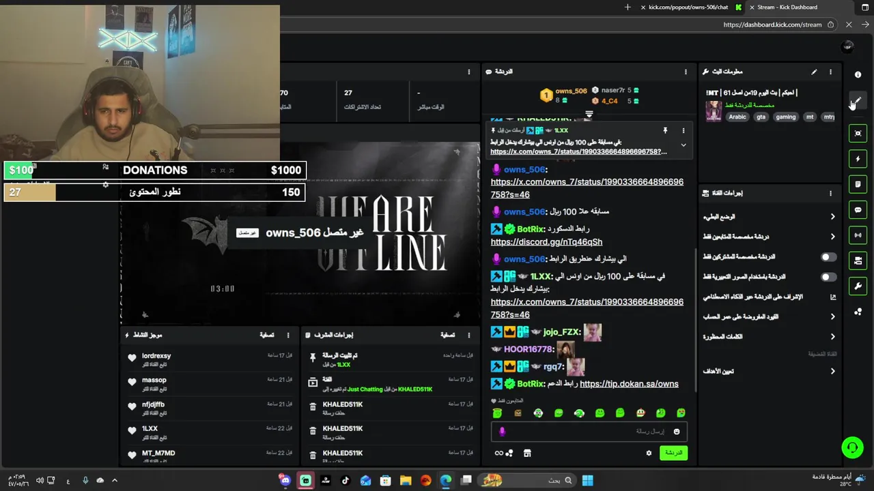
Task: Open the green headset support button
Action: click(852, 448)
